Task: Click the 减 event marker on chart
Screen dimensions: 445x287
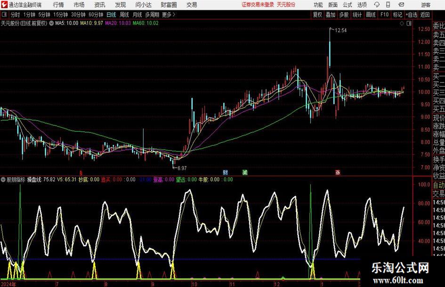Action: (245, 172)
